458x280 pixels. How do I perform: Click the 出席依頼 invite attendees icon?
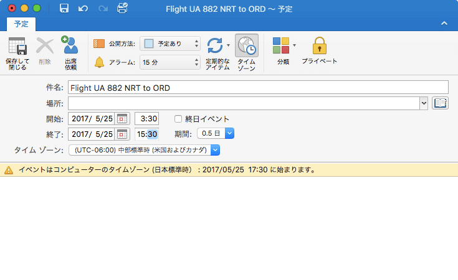click(x=70, y=45)
